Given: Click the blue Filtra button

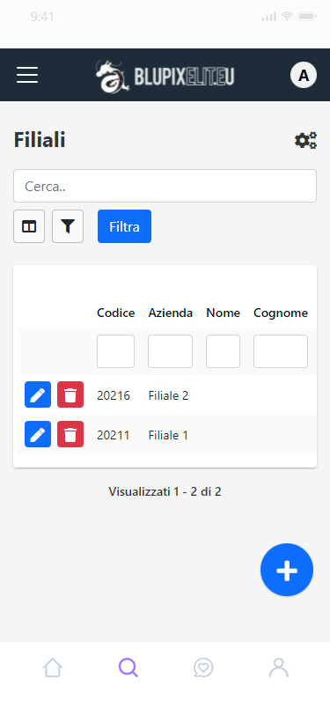Looking at the screenshot, I should [x=124, y=226].
